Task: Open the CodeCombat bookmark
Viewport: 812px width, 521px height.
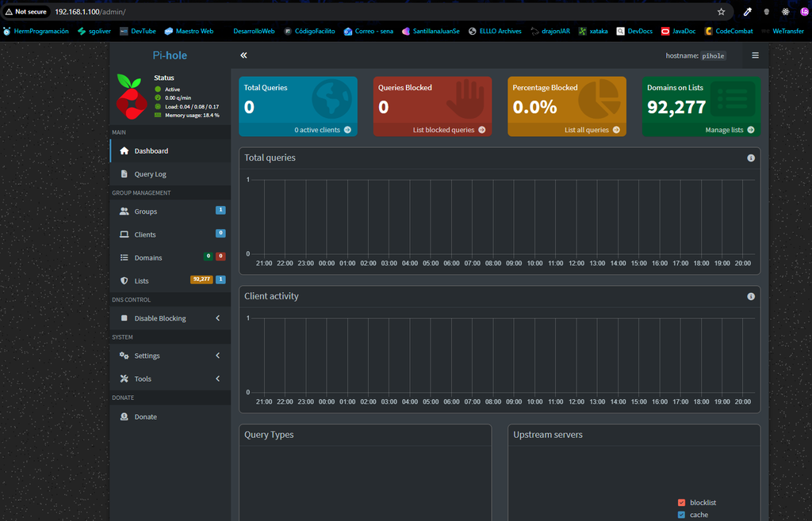Action: (x=729, y=31)
